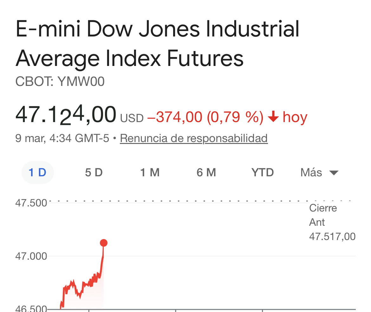The height and width of the screenshot is (312, 371).
Task: Click the red down arrow beside hoy
Action: (273, 118)
